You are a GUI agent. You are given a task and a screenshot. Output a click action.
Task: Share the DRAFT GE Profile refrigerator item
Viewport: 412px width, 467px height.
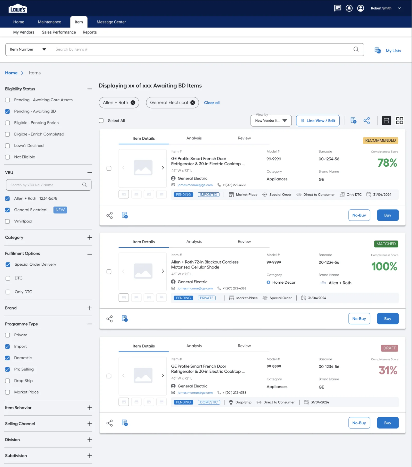pyautogui.click(x=109, y=423)
